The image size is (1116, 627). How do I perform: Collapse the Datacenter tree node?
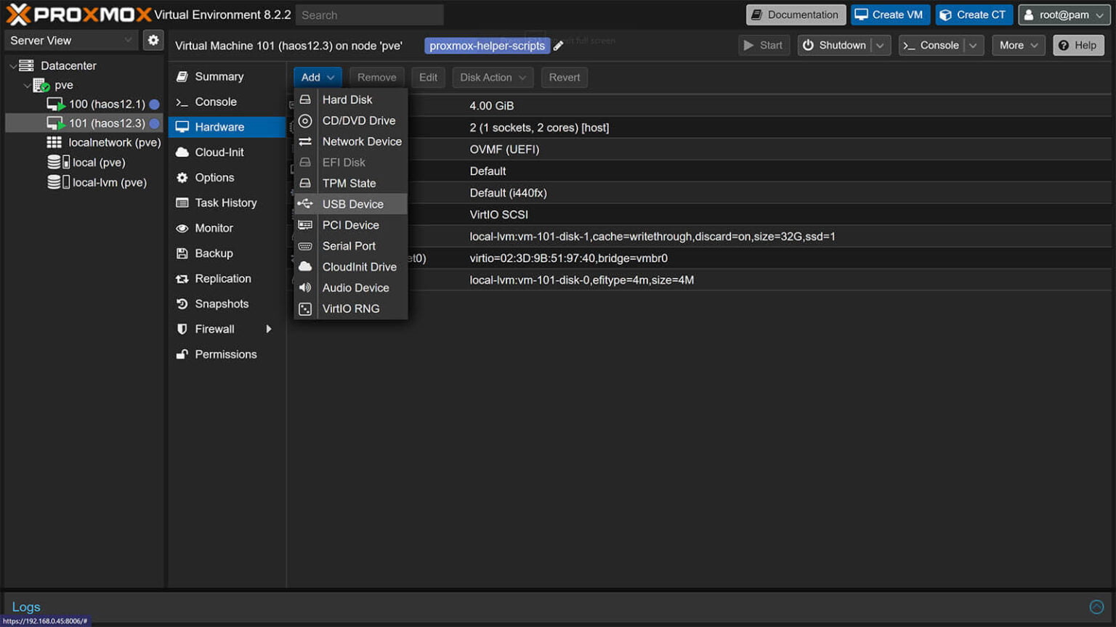pos(13,65)
